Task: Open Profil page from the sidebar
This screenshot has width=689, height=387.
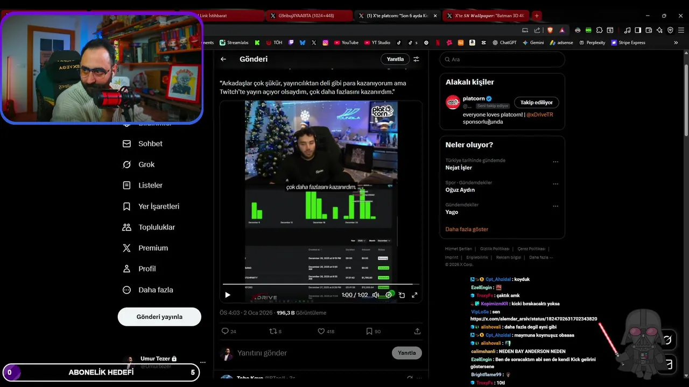Action: coord(139,269)
